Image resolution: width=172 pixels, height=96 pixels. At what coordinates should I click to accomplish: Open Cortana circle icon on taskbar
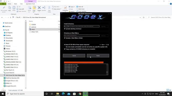pos(46,94)
